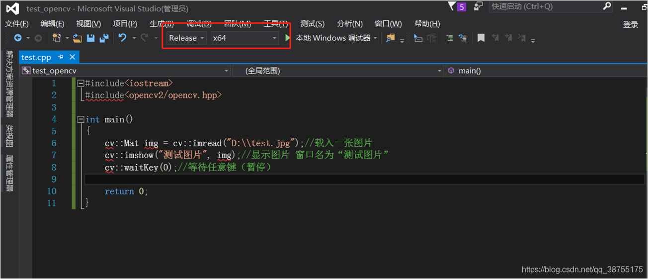The height and width of the screenshot is (279, 648).
Task: Open the 项目(P) menu
Action: [125, 24]
